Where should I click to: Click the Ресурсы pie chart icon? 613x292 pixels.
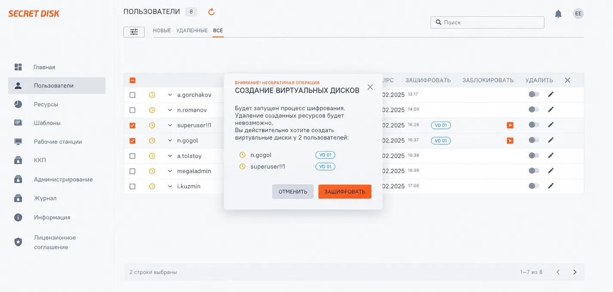point(18,104)
